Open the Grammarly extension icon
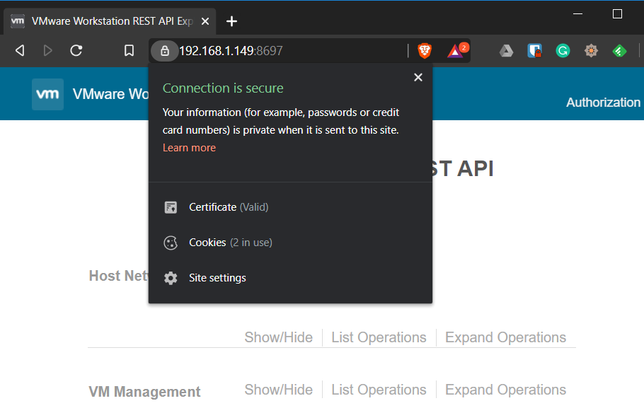Screen dimensions: 644x413 click(x=563, y=50)
